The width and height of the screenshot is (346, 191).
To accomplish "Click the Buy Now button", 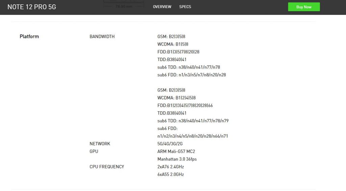I will point(303,7).
